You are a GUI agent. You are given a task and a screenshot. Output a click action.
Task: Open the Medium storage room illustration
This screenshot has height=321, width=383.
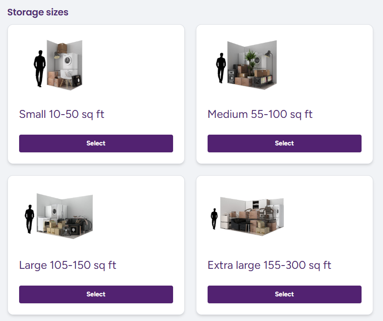click(x=252, y=65)
